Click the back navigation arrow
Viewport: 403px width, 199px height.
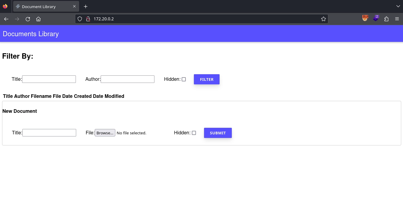[6, 19]
